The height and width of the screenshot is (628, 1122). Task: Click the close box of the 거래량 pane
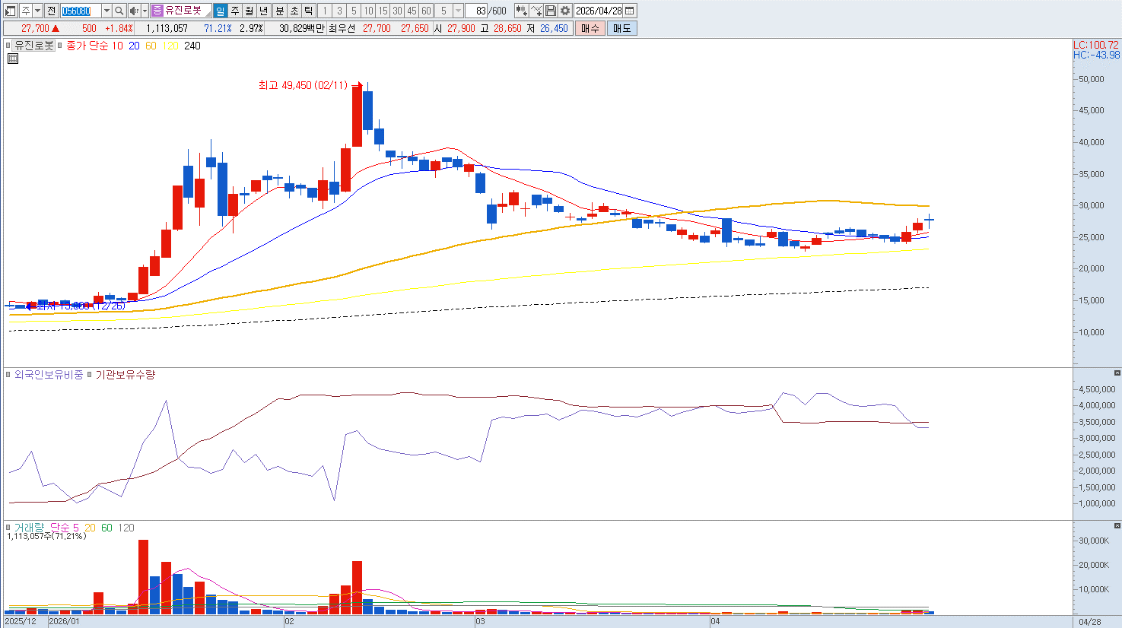[1117, 525]
